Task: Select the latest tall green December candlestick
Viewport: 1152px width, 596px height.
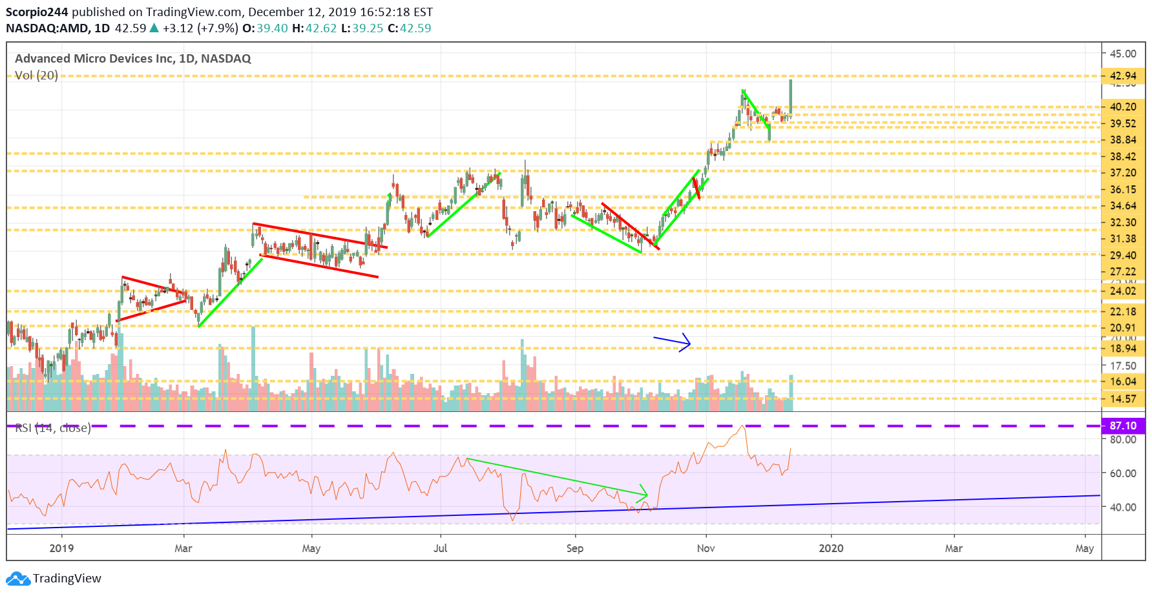Action: tap(791, 98)
